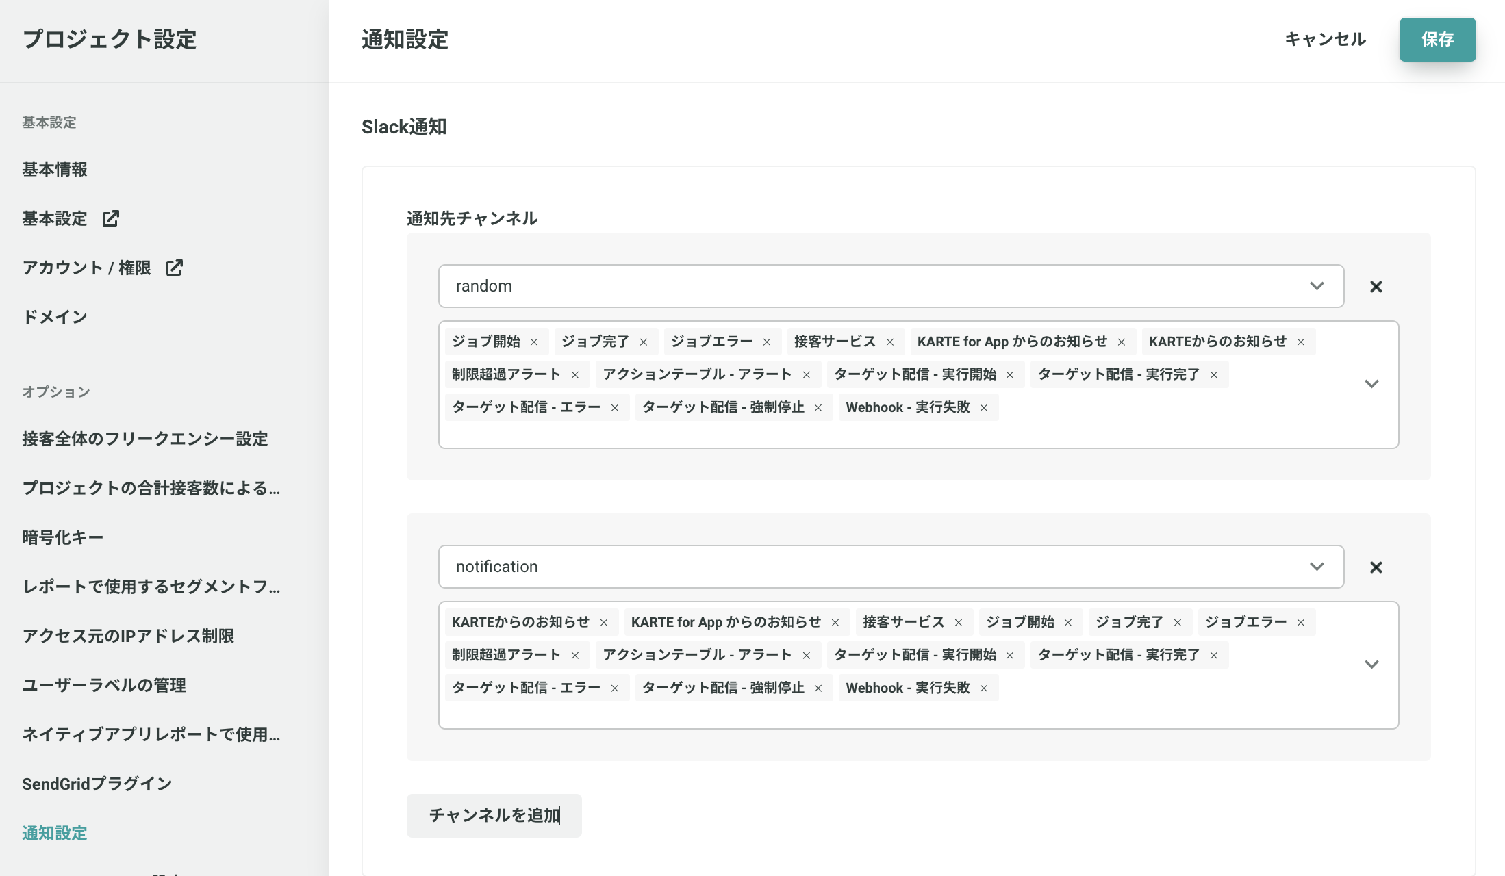Remove ターゲット配信 - 強制停止 tag in random
Image resolution: width=1505 pixels, height=876 pixels.
818,408
